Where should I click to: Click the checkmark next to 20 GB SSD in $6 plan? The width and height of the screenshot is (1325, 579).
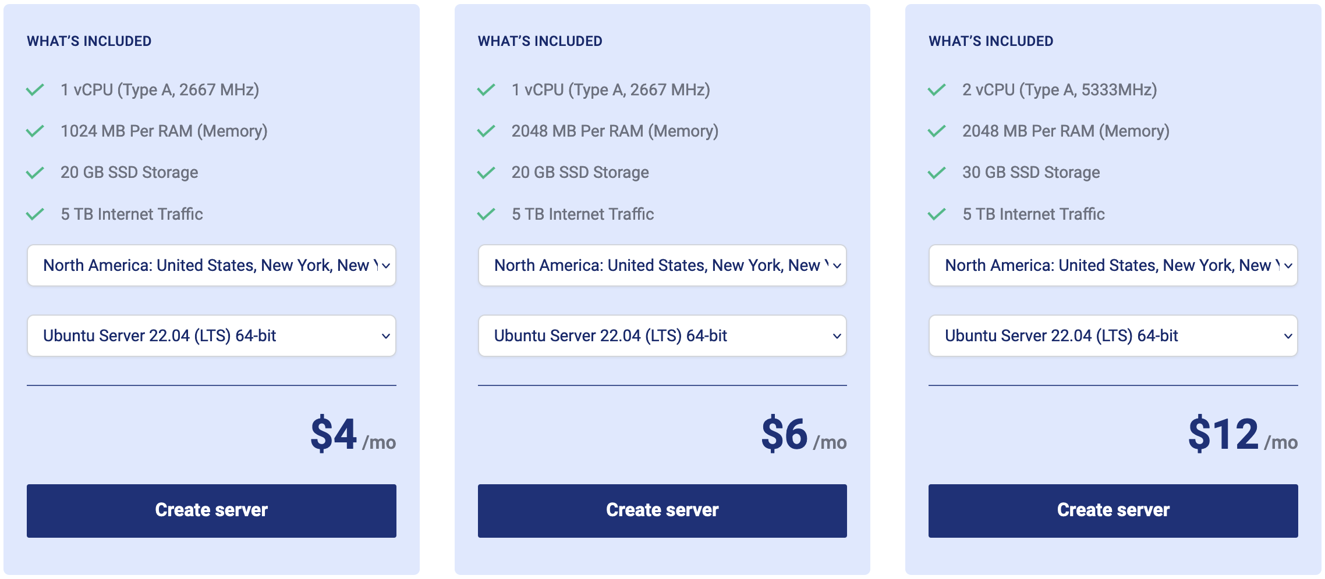point(486,173)
